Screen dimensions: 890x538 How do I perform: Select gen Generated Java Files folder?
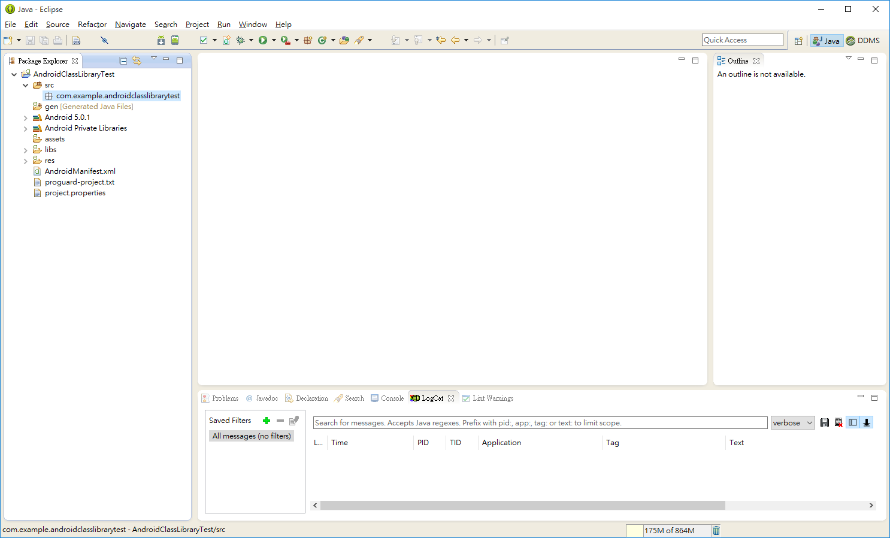[83, 107]
